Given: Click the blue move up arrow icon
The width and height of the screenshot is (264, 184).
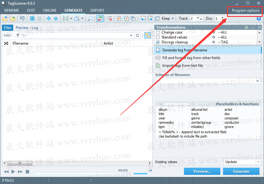Looking at the screenshot, I should point(56,18).
